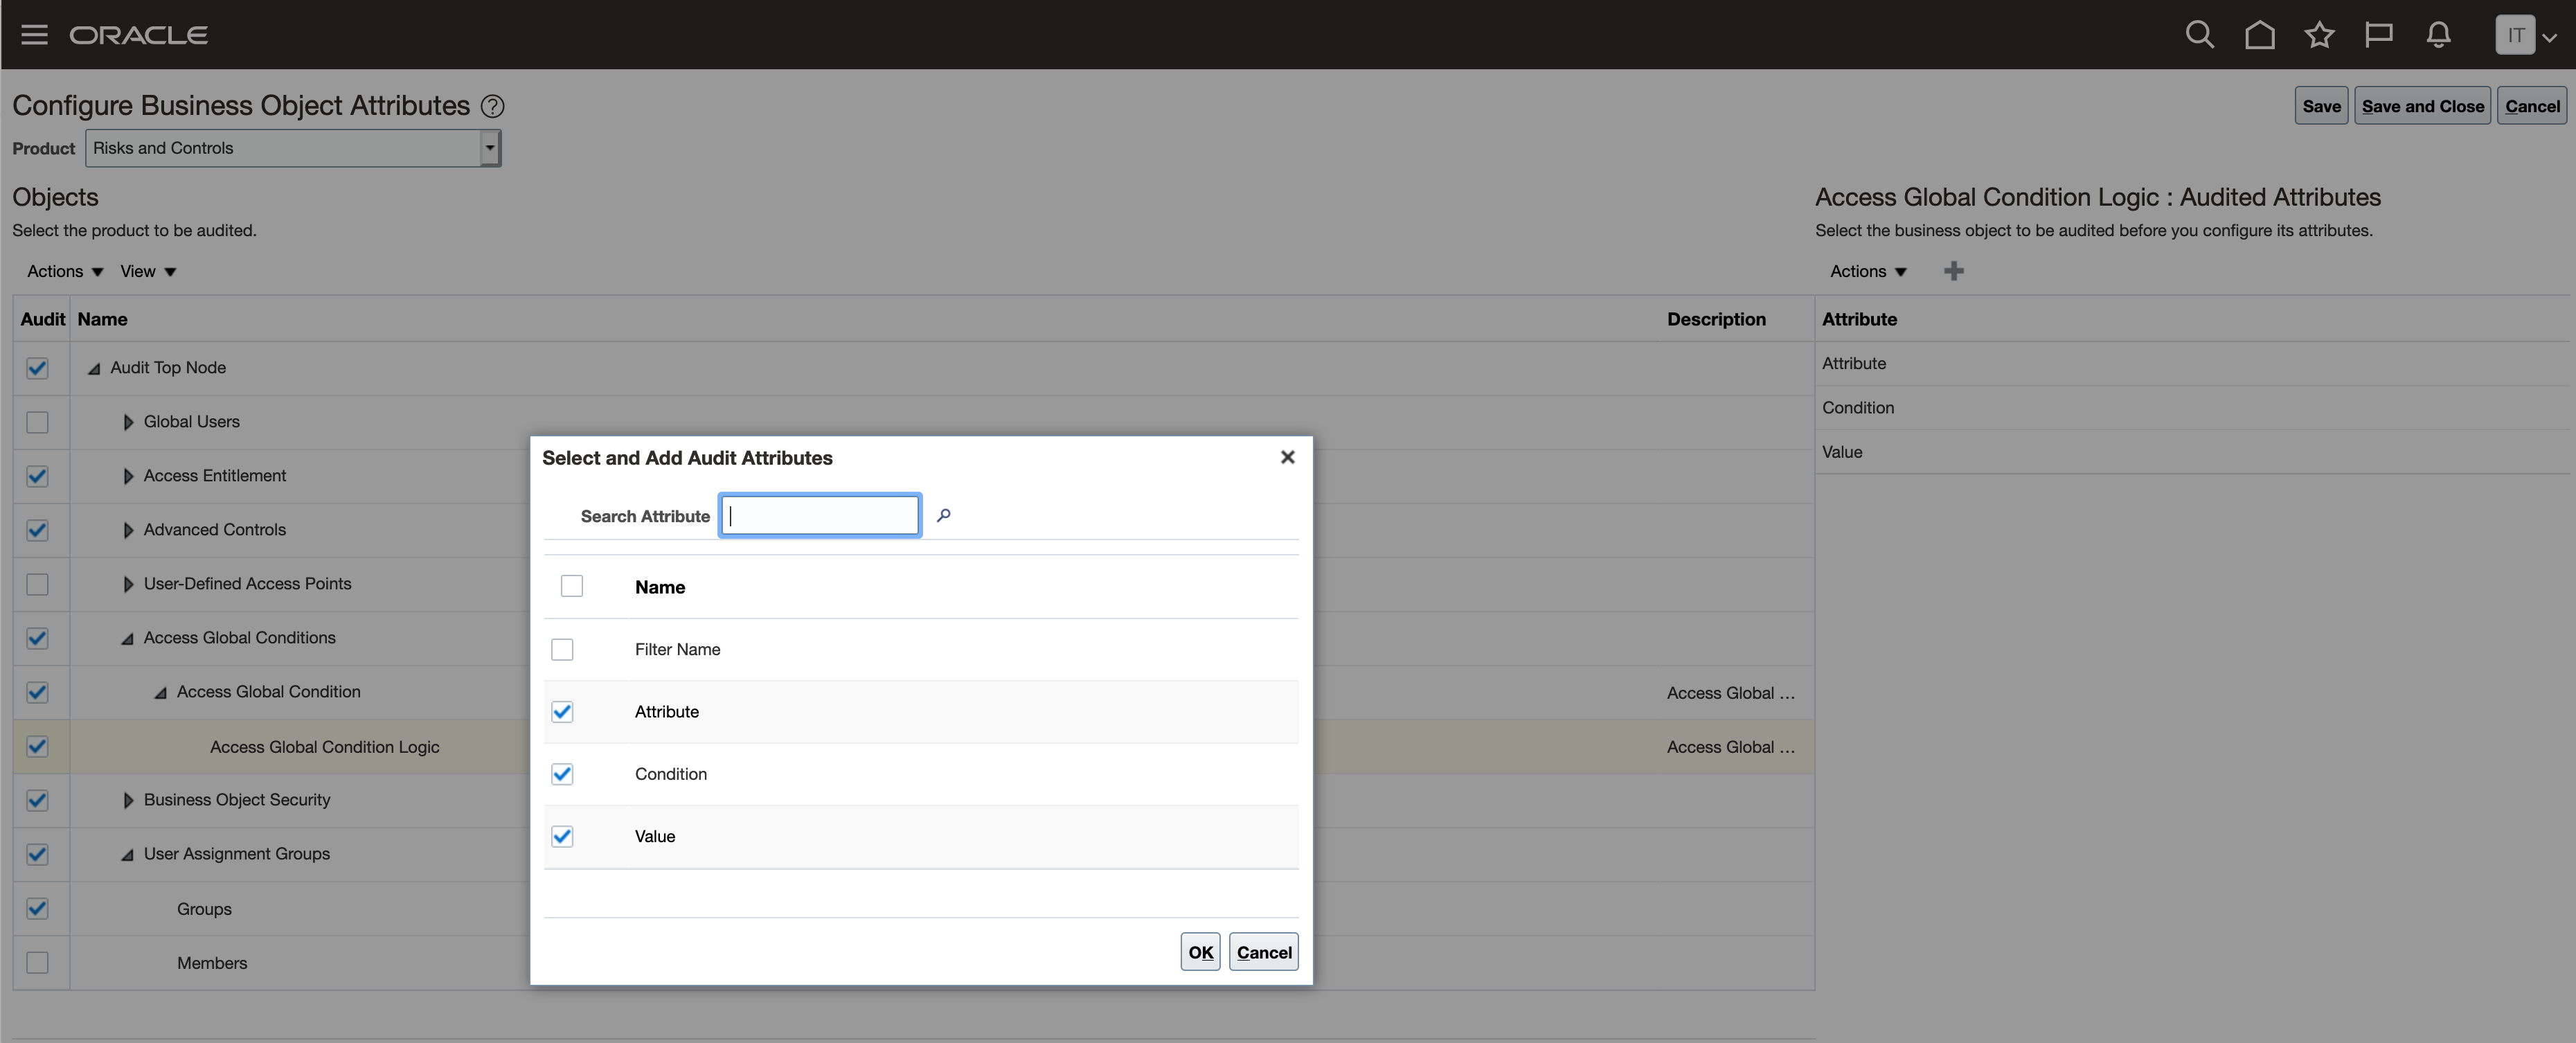Open notifications bell icon

(2438, 35)
